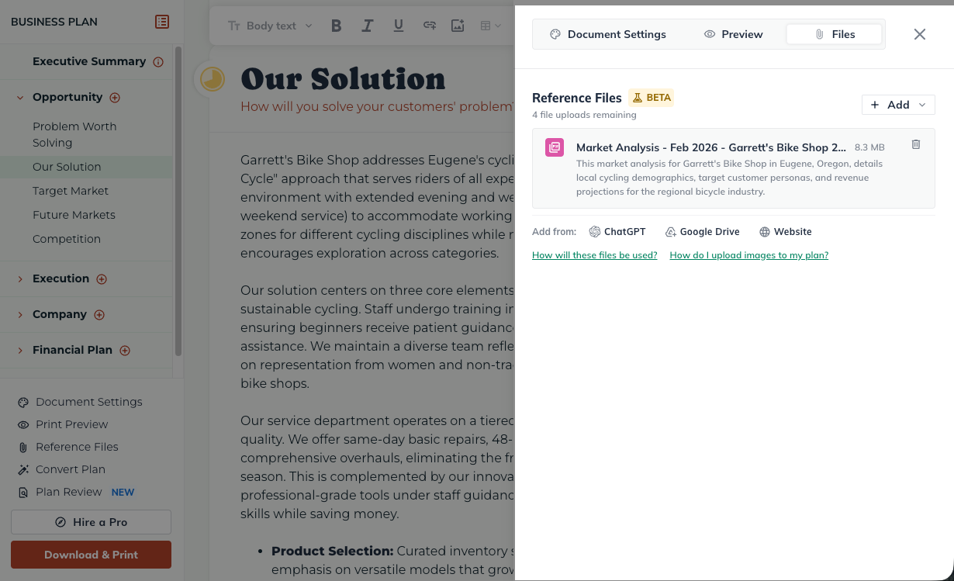Click the outline icon beside BUSINESS PLAN

162,22
